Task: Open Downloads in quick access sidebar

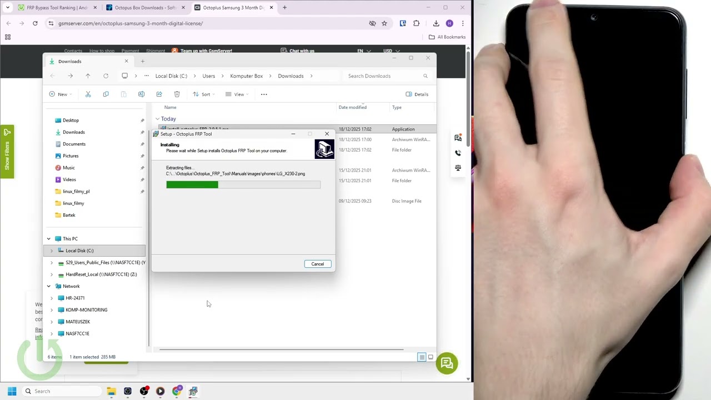Action: (73, 132)
